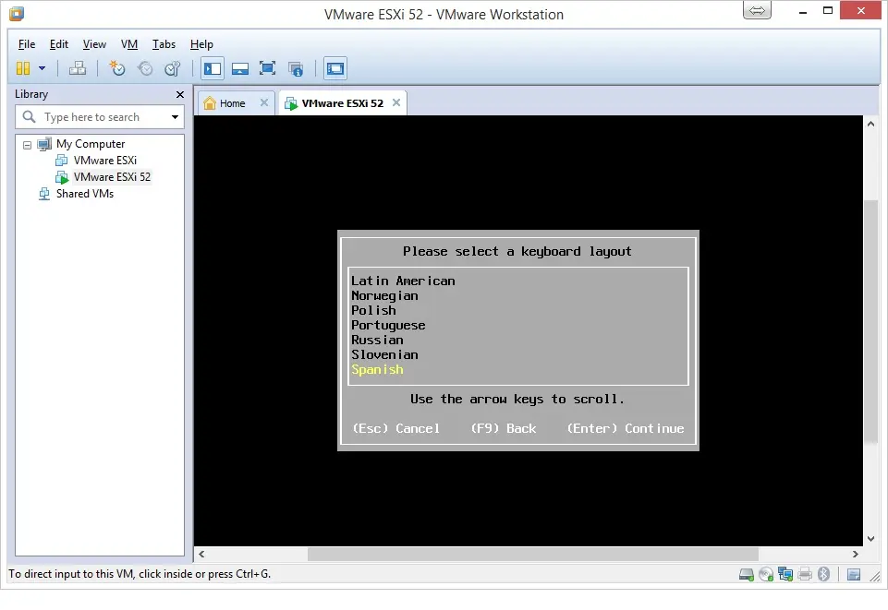Click the Home tab house icon
The image size is (888, 610).
coord(210,102)
